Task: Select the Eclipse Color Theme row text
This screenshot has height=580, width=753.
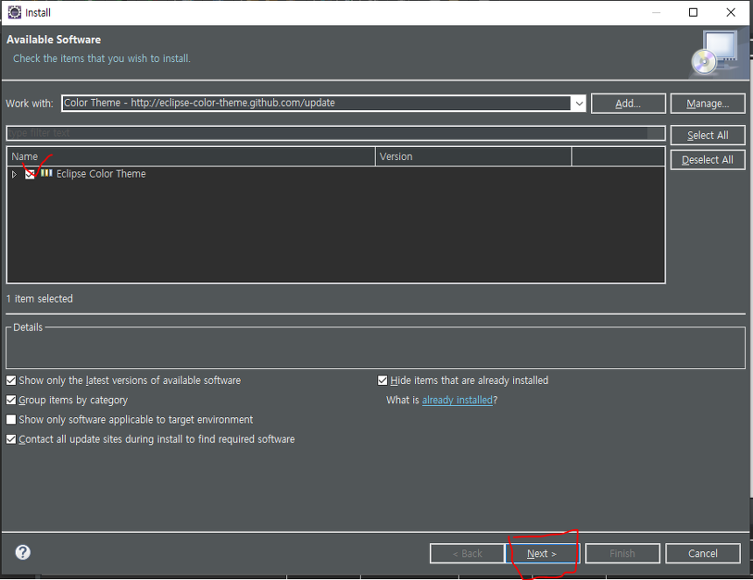Action: [x=101, y=174]
